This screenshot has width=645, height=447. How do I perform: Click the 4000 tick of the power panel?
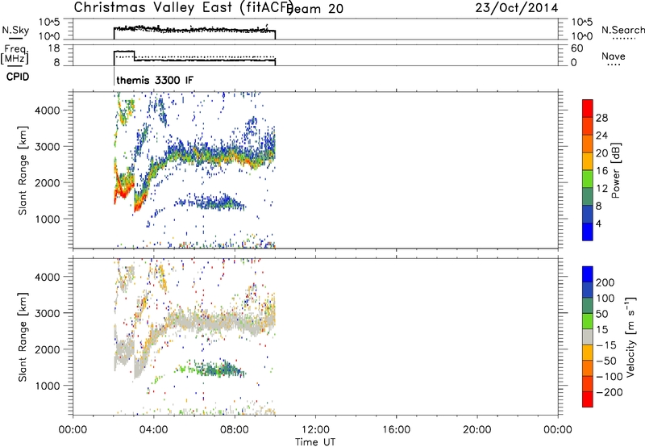point(48,111)
